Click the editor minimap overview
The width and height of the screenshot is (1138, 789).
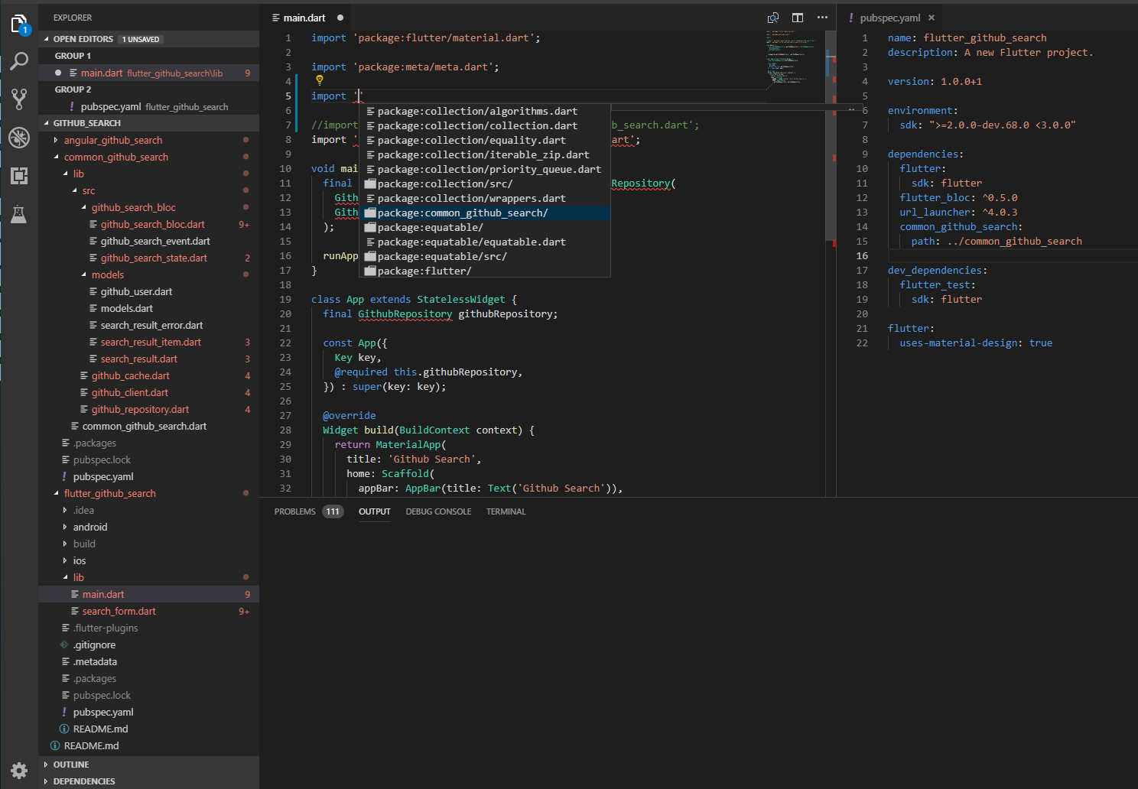click(792, 61)
